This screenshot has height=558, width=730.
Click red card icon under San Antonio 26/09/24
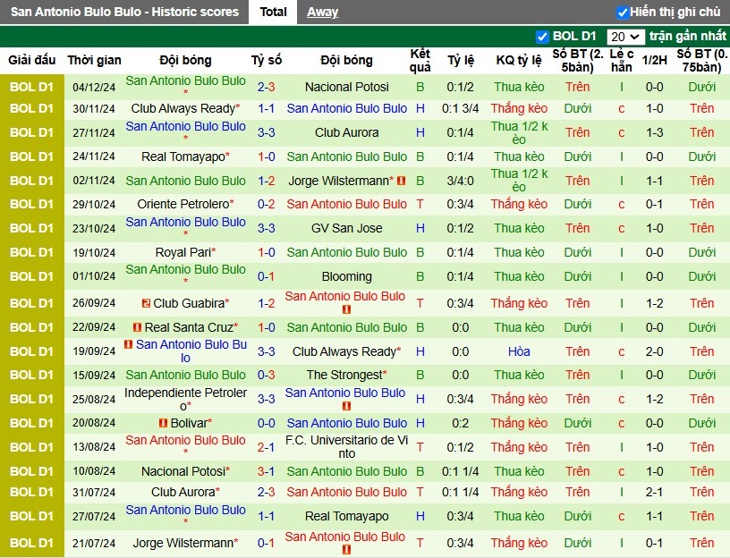click(x=346, y=309)
